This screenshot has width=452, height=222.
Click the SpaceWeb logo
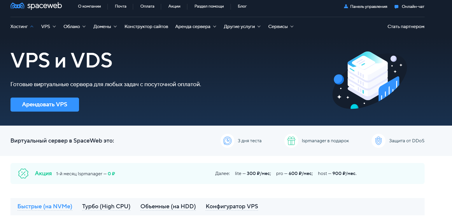coord(36,6)
